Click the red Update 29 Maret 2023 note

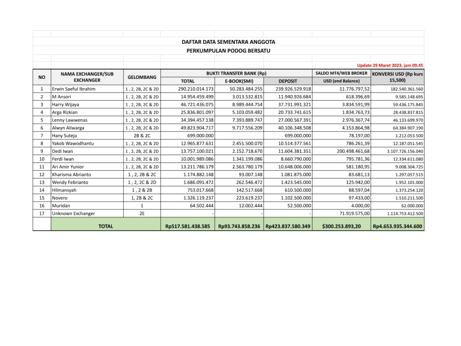click(x=390, y=66)
